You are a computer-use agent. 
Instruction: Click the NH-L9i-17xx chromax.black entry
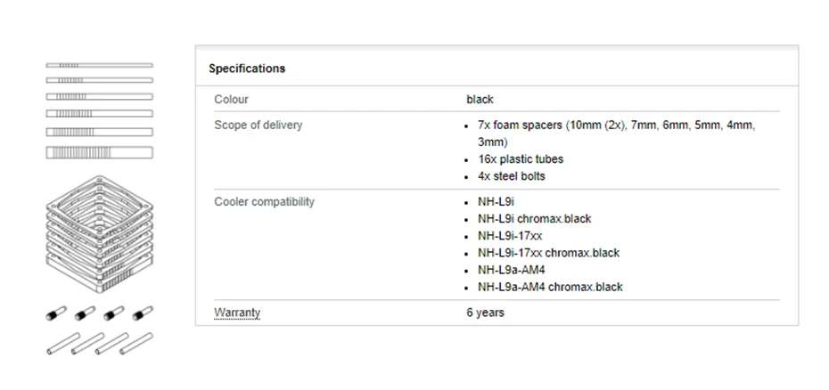pyautogui.click(x=548, y=253)
